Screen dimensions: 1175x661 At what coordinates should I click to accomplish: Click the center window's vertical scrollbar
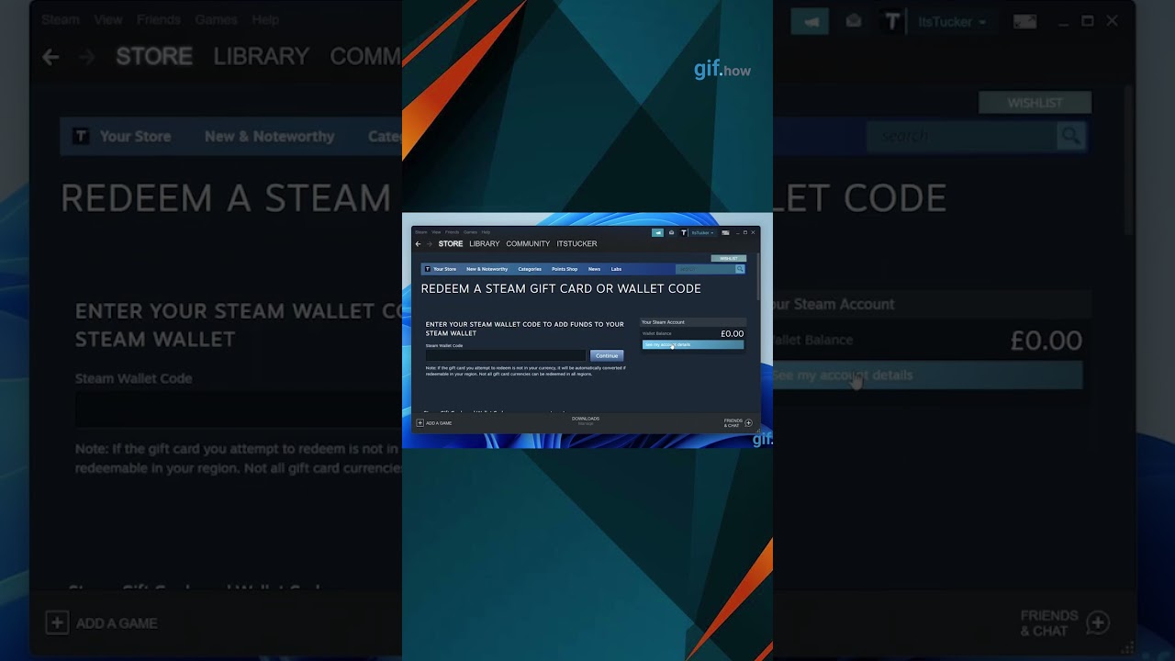click(757, 275)
